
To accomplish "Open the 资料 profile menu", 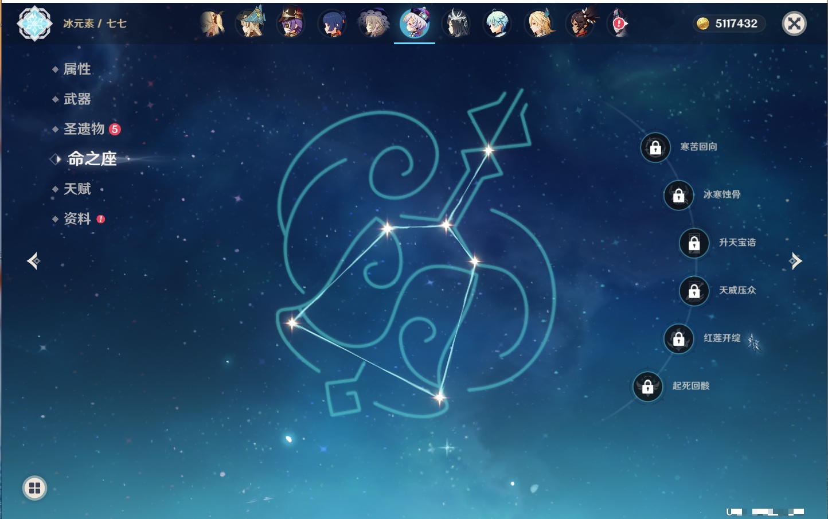I will click(x=77, y=218).
